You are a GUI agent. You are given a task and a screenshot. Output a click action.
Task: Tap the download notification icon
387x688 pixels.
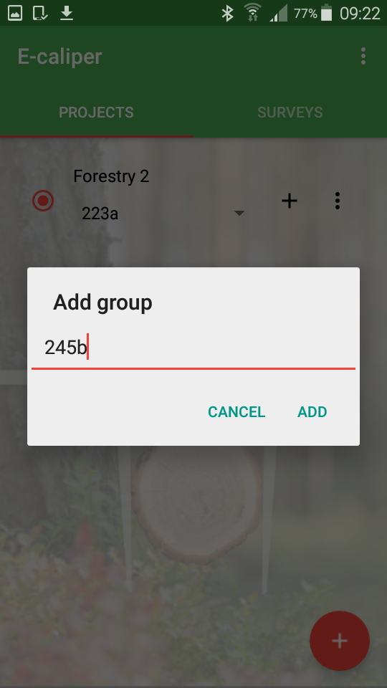[x=67, y=13]
